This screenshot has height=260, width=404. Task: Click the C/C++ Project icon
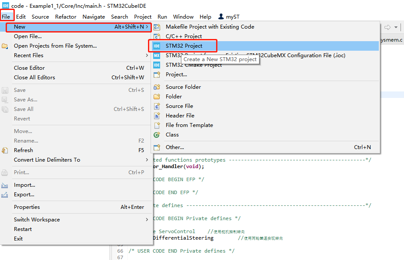[x=157, y=36]
